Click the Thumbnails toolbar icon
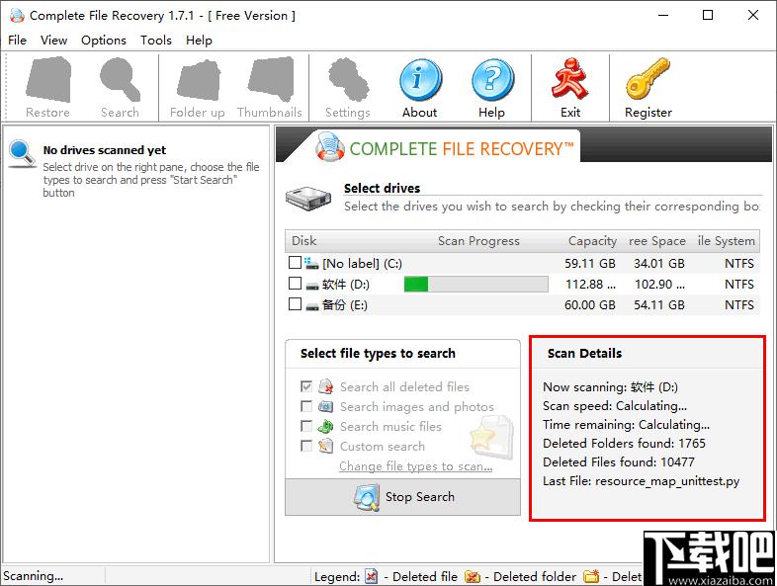The width and height of the screenshot is (777, 586). 271,79
